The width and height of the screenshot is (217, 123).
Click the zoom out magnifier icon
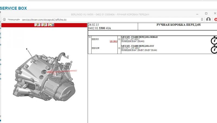44,25
